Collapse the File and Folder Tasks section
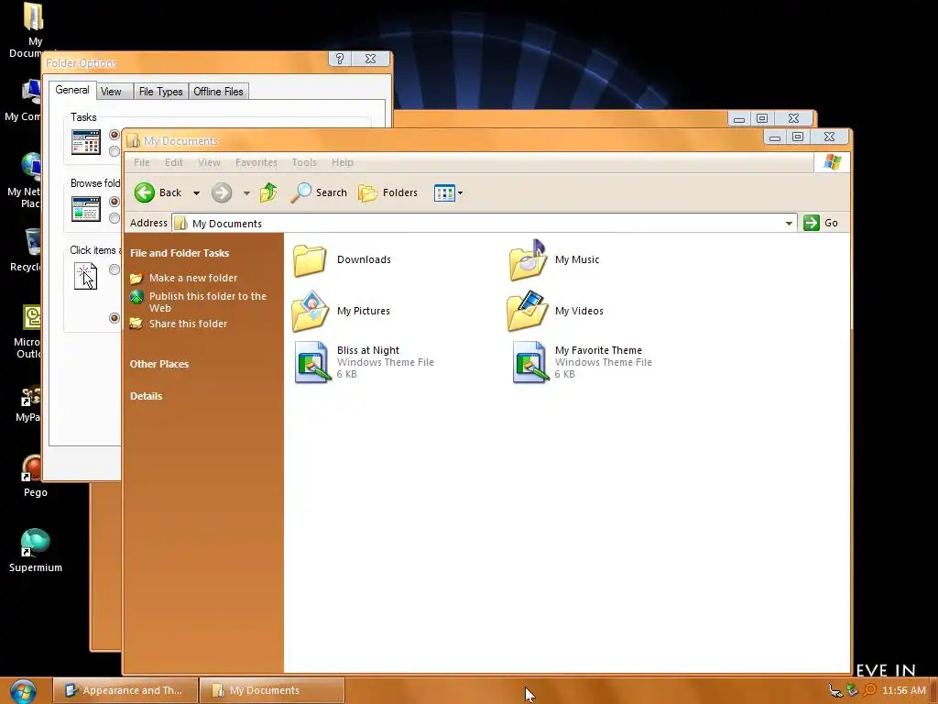 pos(180,253)
